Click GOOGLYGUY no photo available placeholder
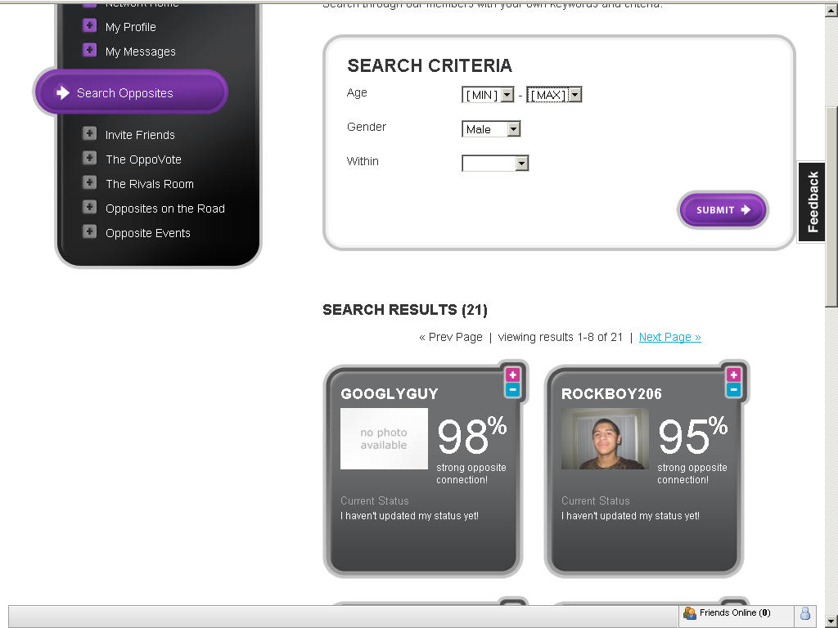 click(x=385, y=439)
